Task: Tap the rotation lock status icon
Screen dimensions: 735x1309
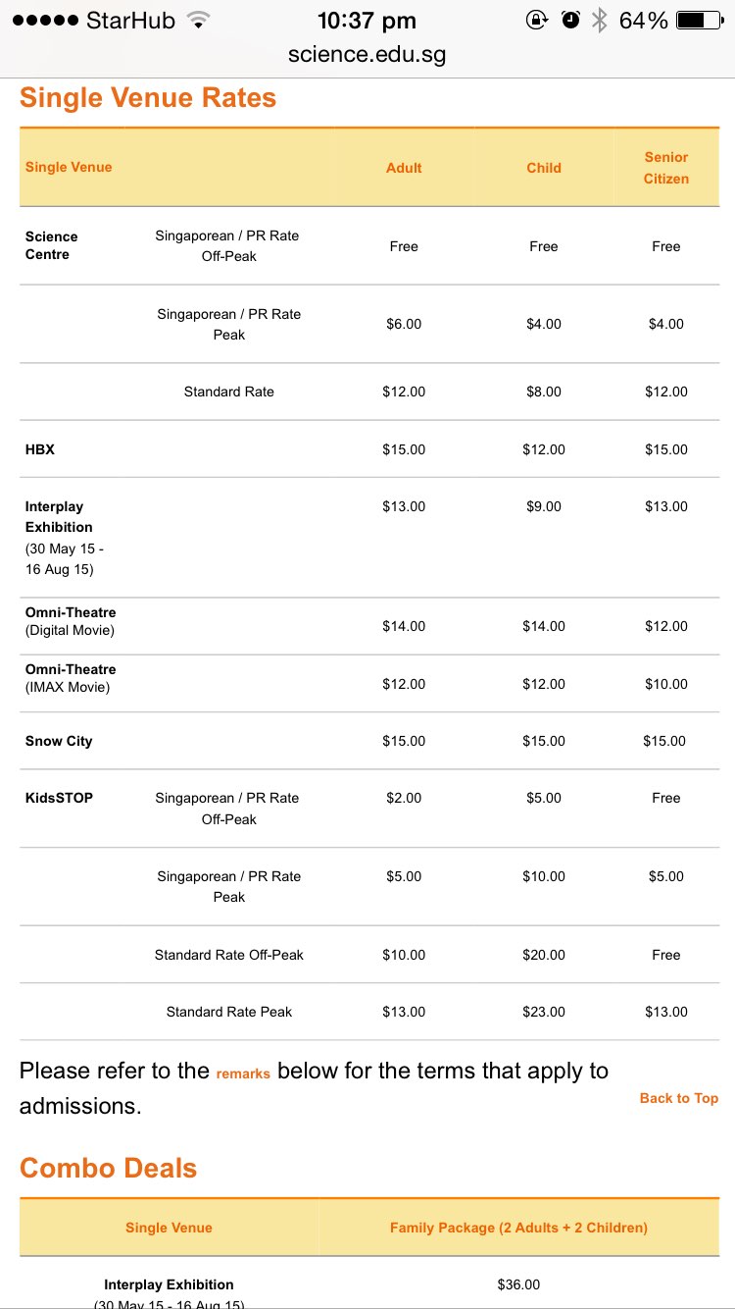Action: [536, 21]
